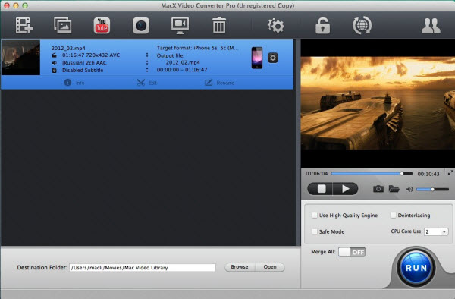Click the padlock register icon
The width and height of the screenshot is (455, 299).
click(x=322, y=25)
